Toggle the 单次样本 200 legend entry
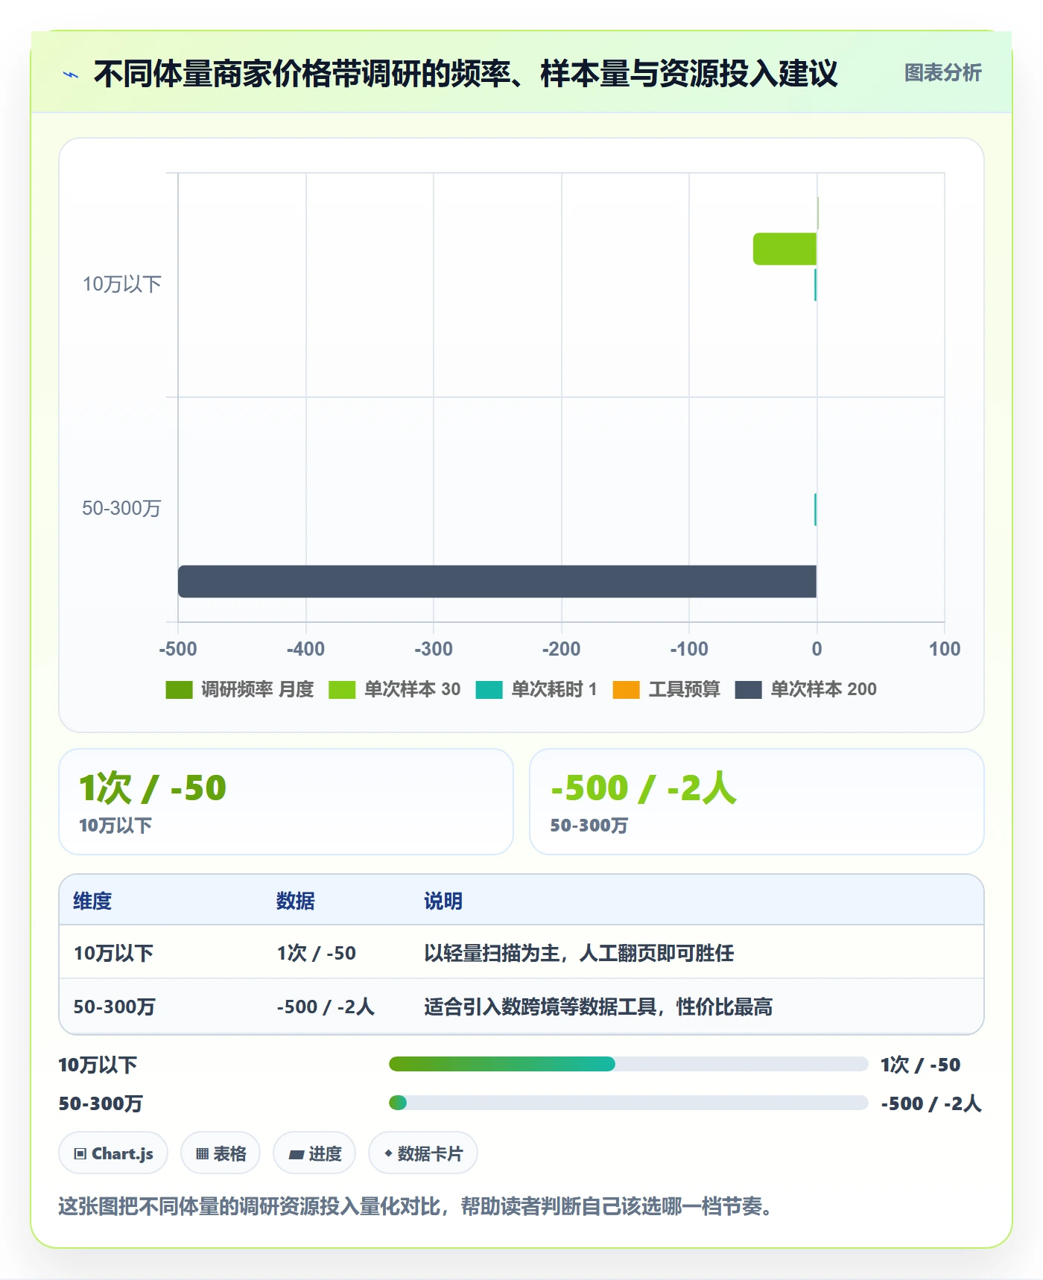 point(805,690)
